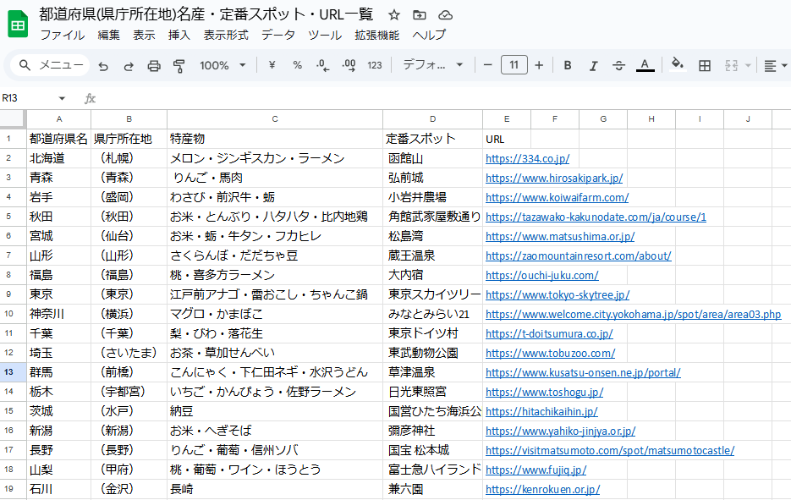Image resolution: width=791 pixels, height=500 pixels.
Task: Star the spreadsheet
Action: coord(393,14)
